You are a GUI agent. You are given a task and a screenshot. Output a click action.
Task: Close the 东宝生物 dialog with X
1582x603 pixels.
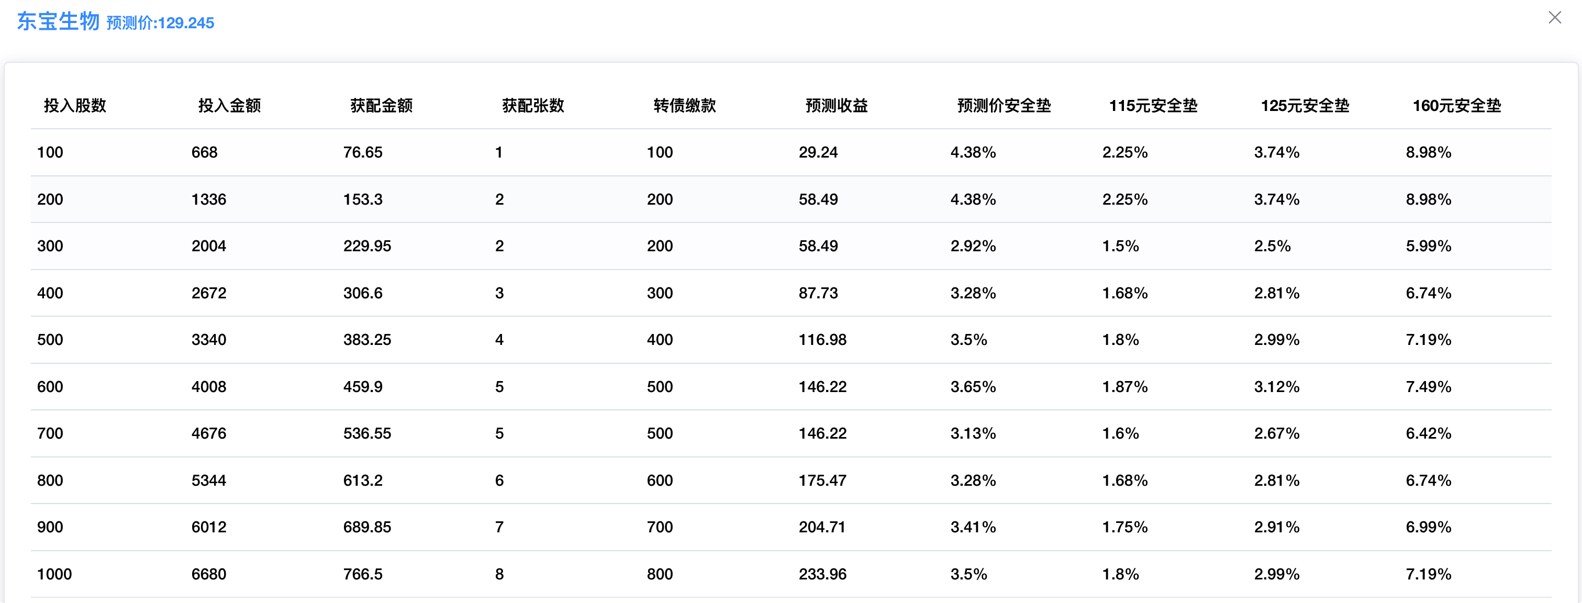pyautogui.click(x=1554, y=18)
